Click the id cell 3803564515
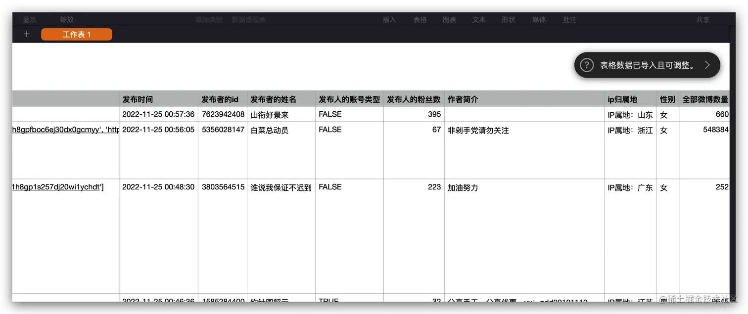This screenshot has width=748, height=314. [223, 236]
